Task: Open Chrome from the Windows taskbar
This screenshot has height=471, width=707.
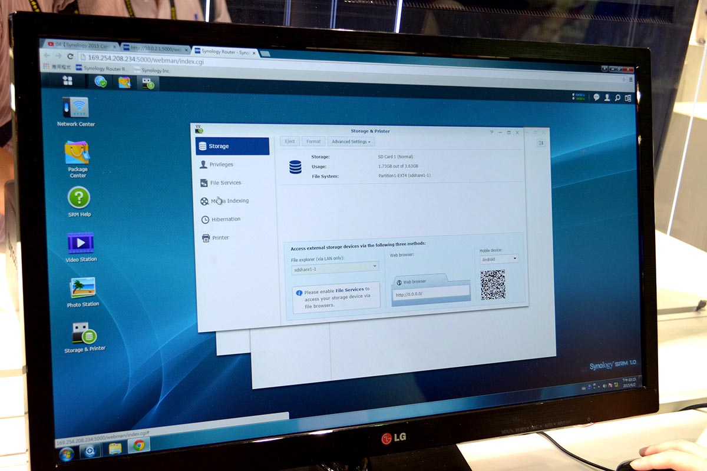Action: tap(139, 446)
